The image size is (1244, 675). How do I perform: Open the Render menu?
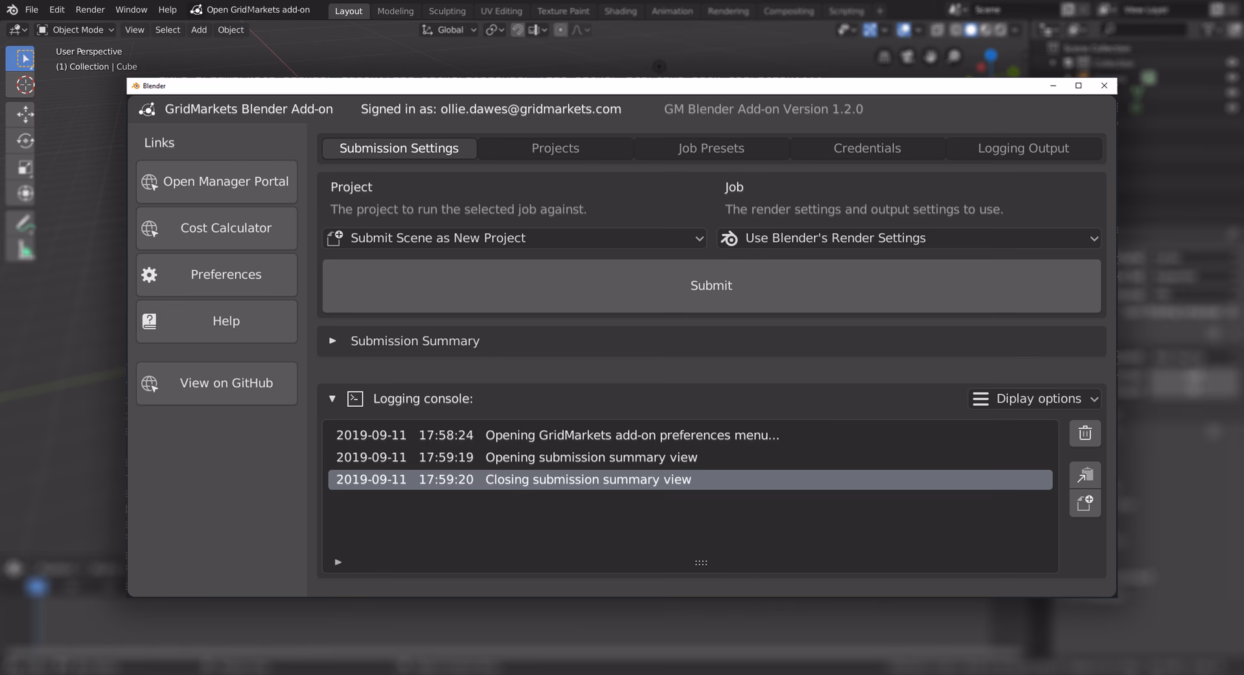tap(90, 10)
